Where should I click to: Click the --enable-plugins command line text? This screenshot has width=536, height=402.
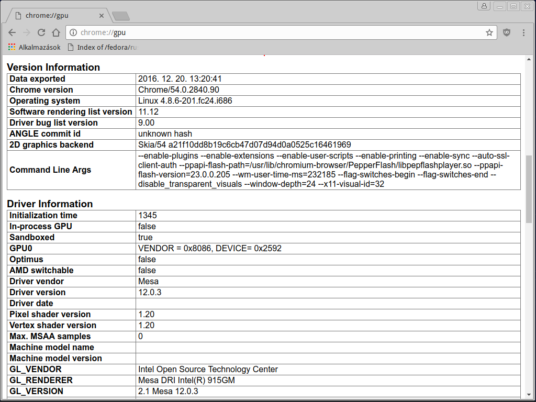point(168,156)
